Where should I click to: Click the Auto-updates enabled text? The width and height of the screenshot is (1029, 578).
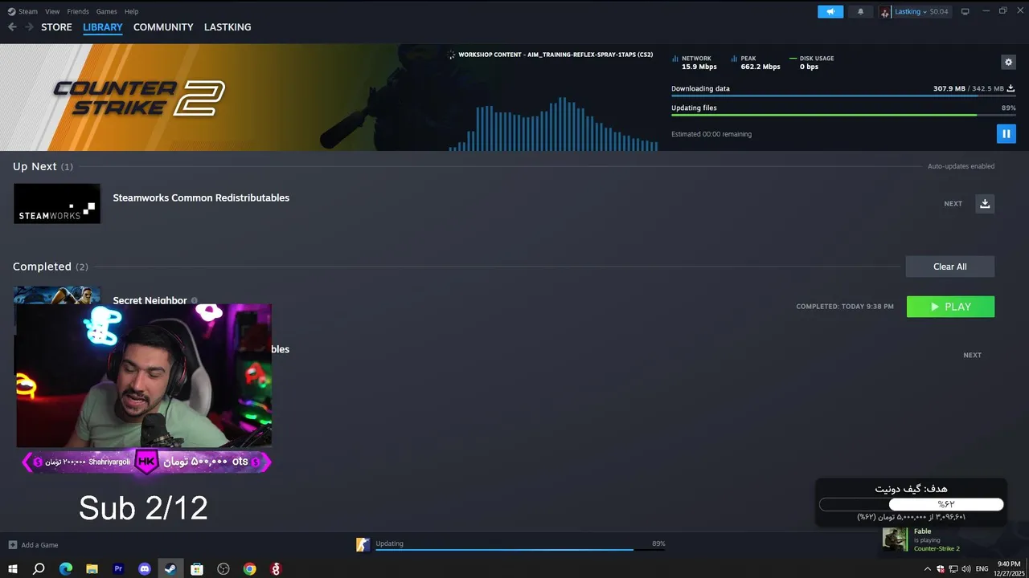[x=961, y=166]
